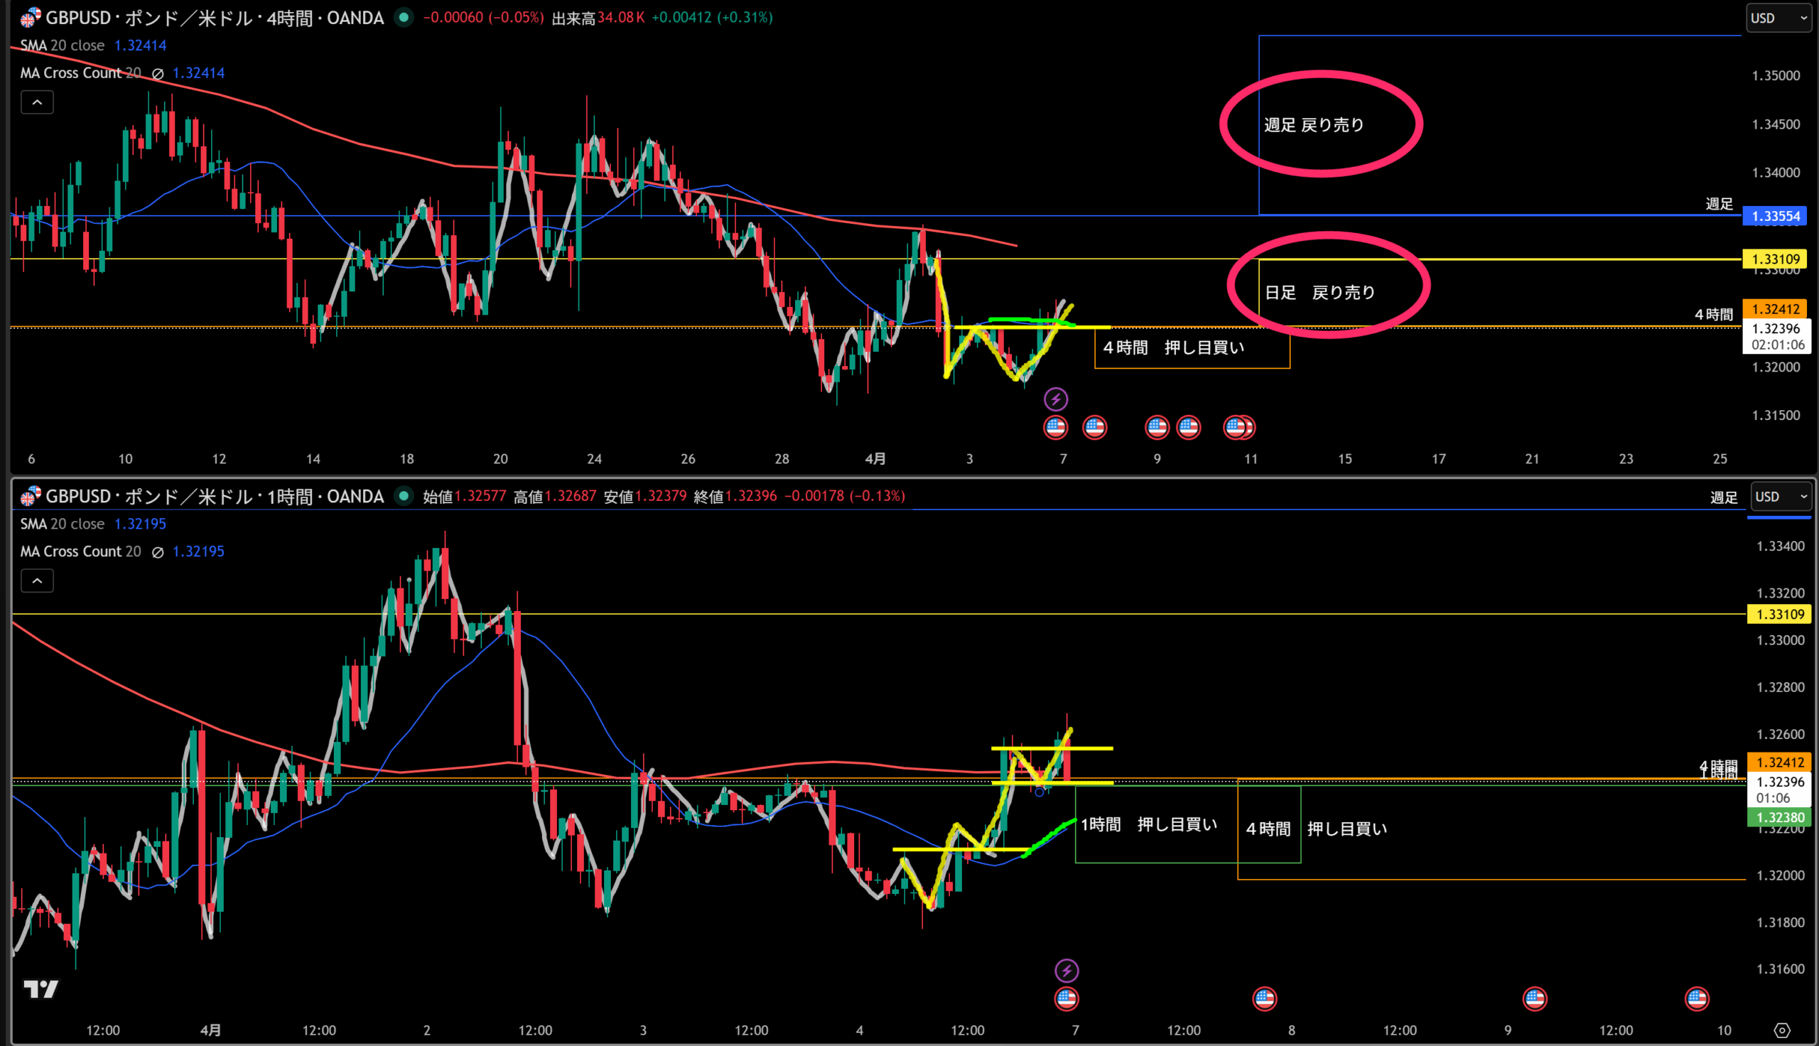Click purple lightning event icon on upper chart
Screen dimensions: 1819x1046
(x=1056, y=399)
